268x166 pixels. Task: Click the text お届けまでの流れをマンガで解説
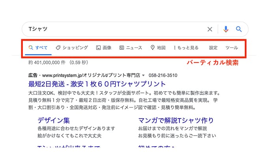(x=173, y=128)
